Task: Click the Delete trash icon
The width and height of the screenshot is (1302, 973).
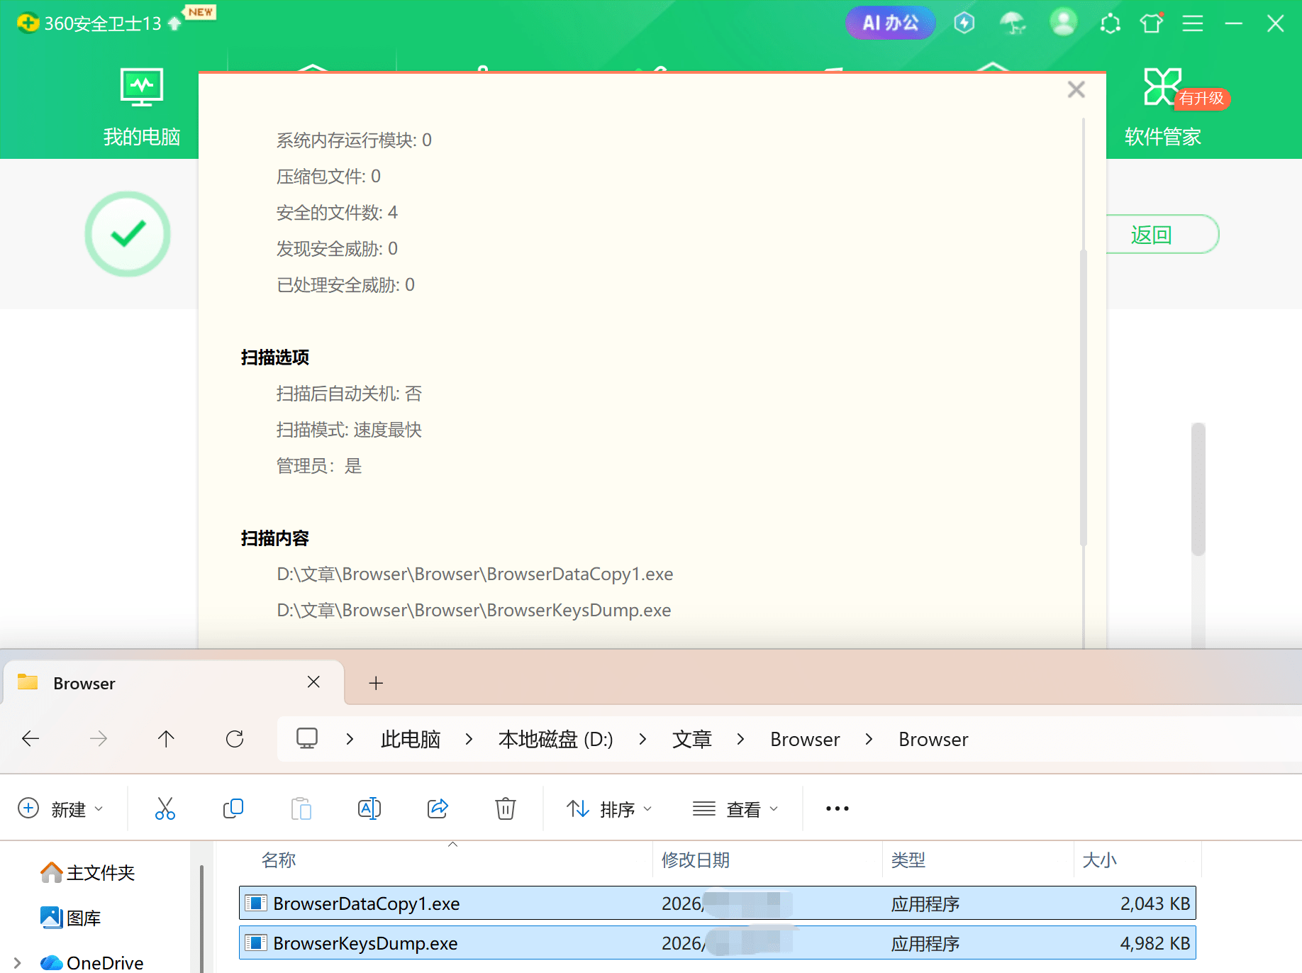Action: coord(506,808)
